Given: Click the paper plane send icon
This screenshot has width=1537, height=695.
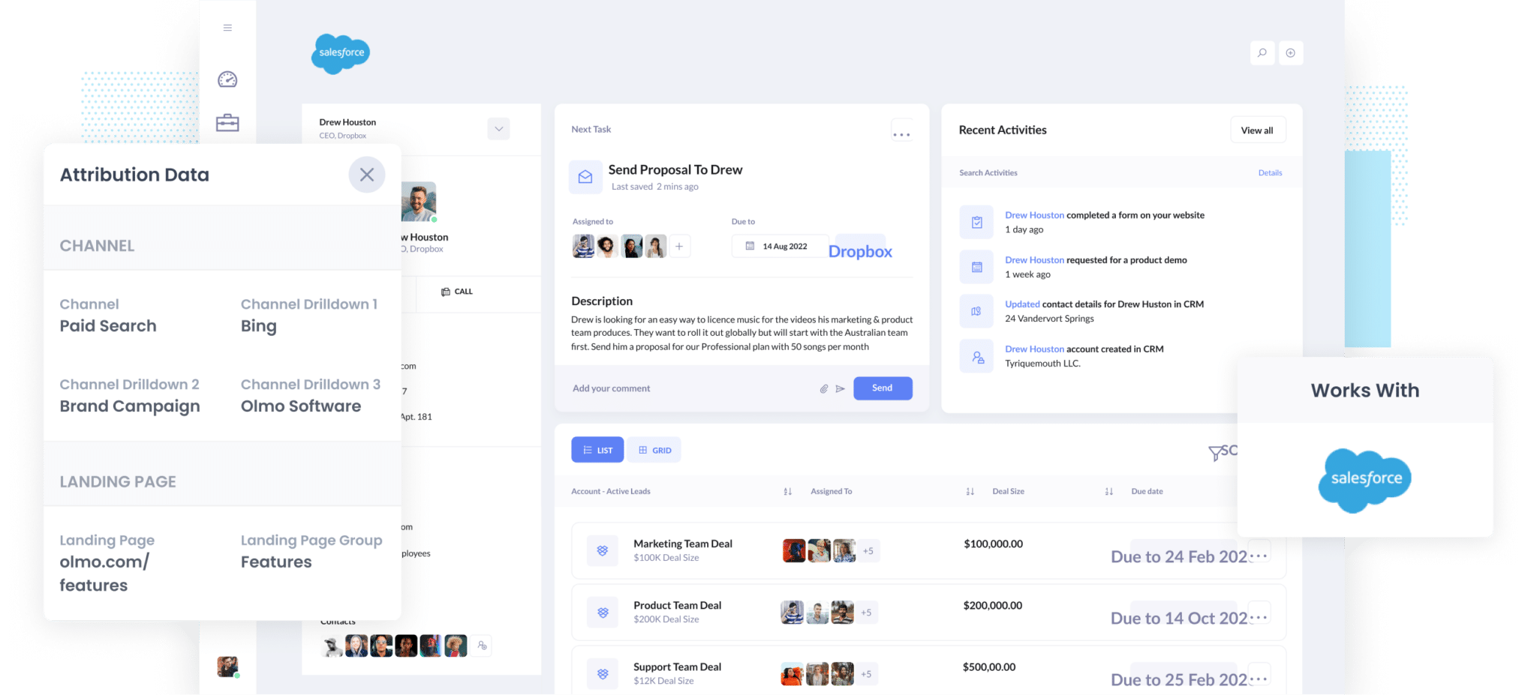Looking at the screenshot, I should point(841,388).
